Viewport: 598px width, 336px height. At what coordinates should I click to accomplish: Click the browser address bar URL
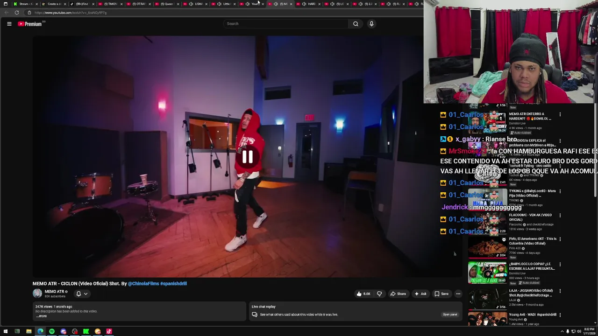pyautogui.click(x=71, y=13)
